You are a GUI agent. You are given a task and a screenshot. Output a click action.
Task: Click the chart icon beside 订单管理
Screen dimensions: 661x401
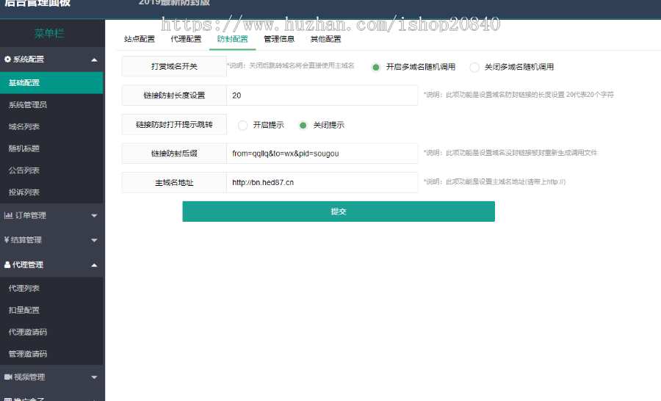coord(8,215)
